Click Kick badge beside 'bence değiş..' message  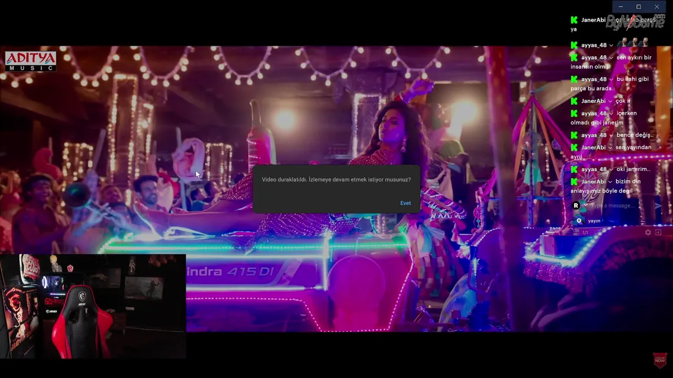pos(574,135)
